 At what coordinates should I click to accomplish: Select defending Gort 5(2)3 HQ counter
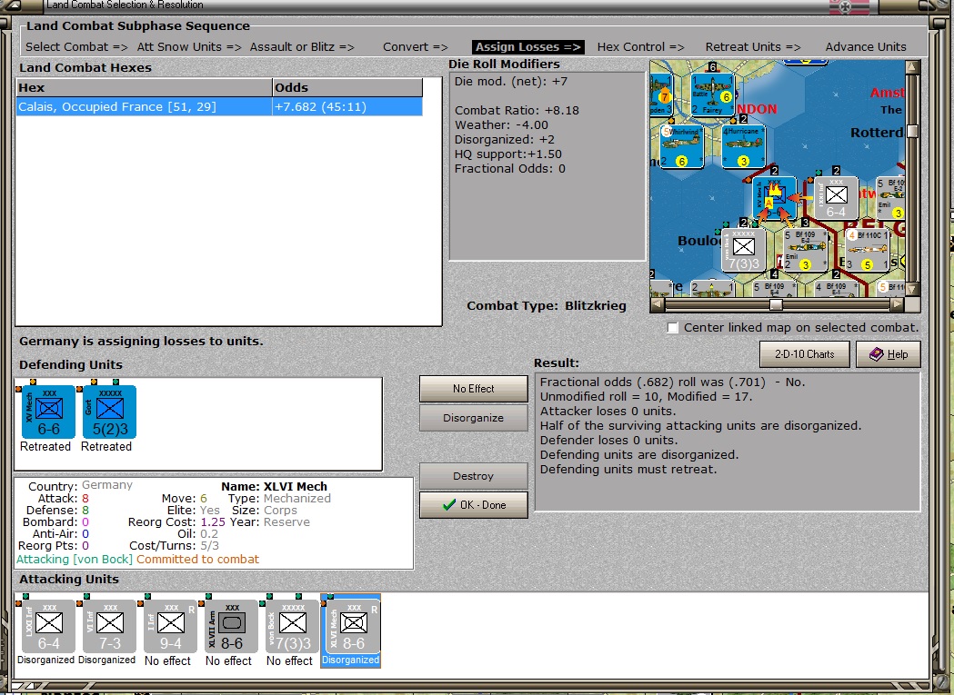click(x=109, y=412)
